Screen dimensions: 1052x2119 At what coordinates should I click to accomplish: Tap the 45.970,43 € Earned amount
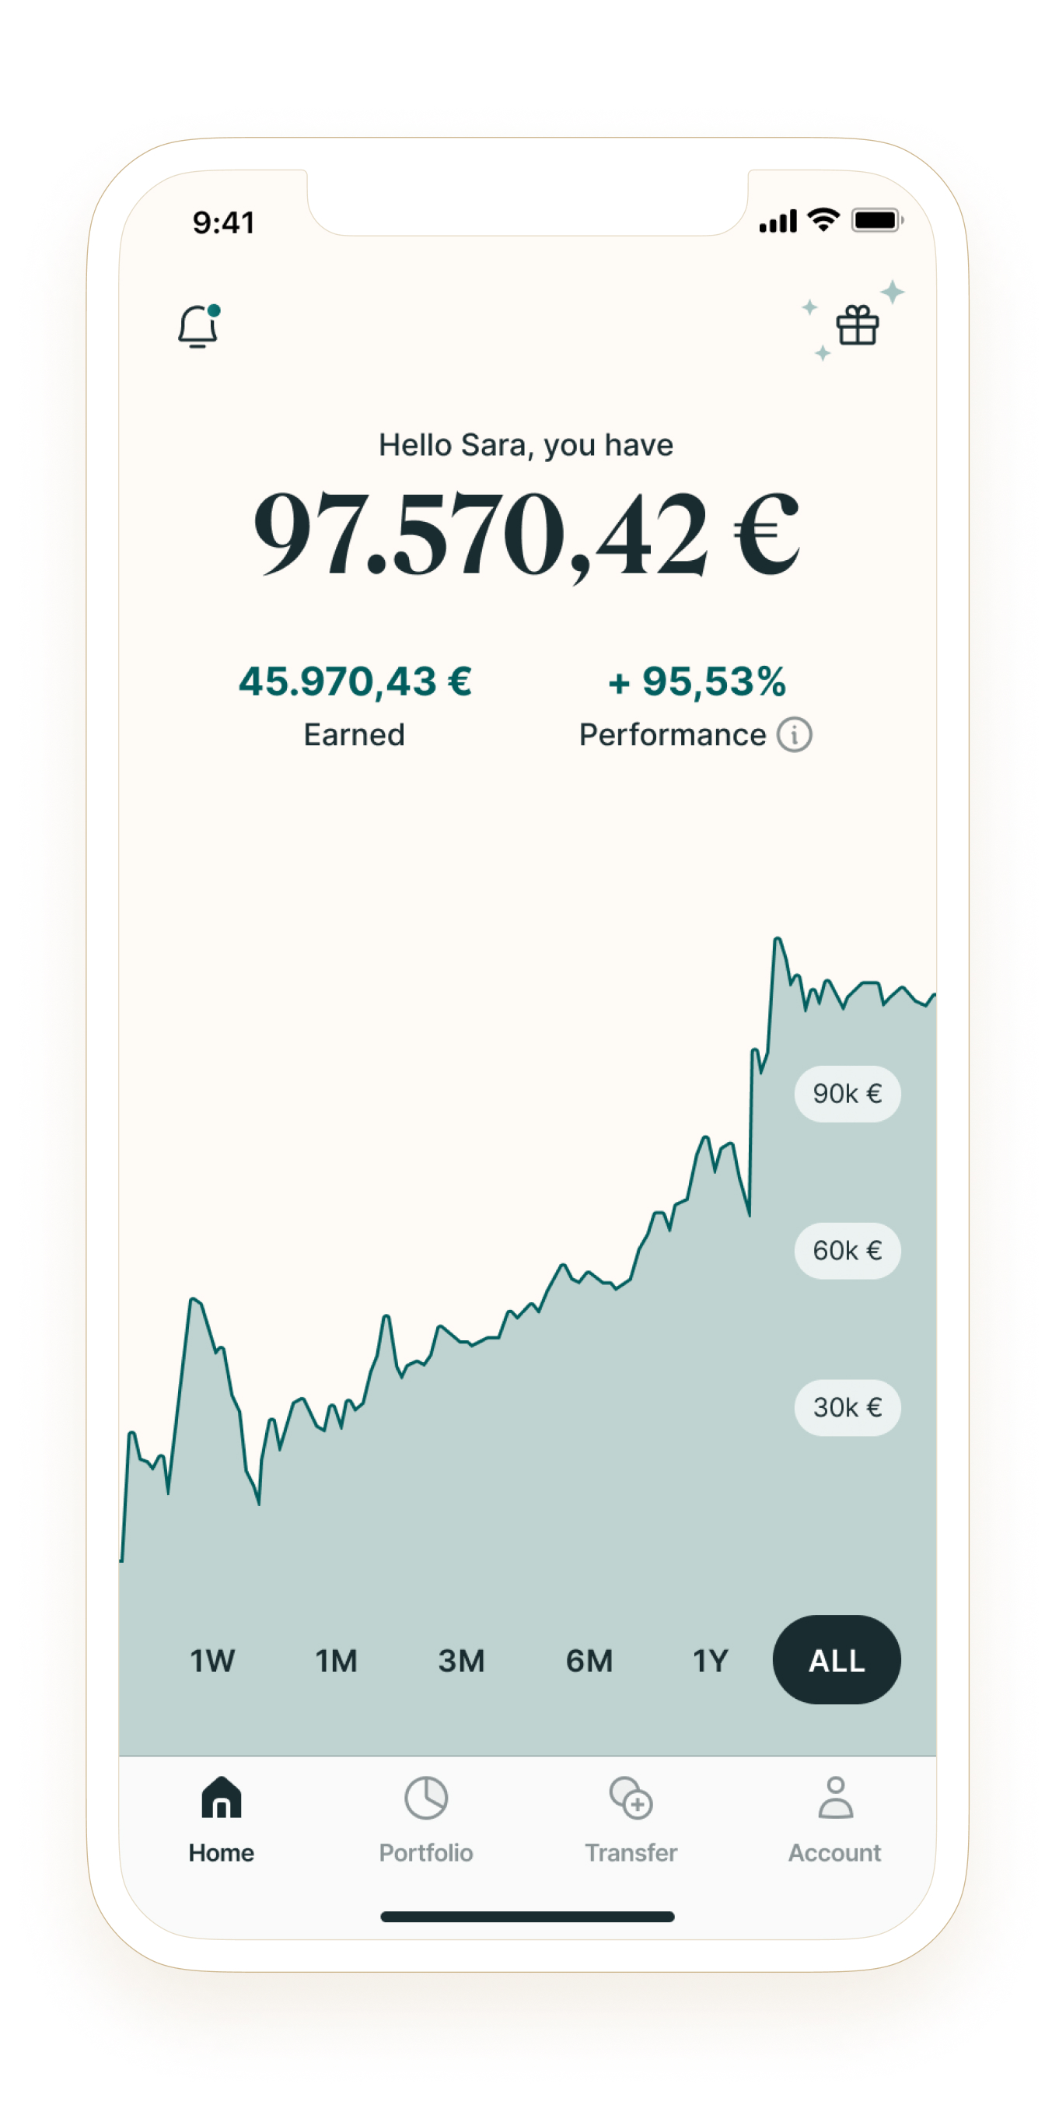click(355, 682)
